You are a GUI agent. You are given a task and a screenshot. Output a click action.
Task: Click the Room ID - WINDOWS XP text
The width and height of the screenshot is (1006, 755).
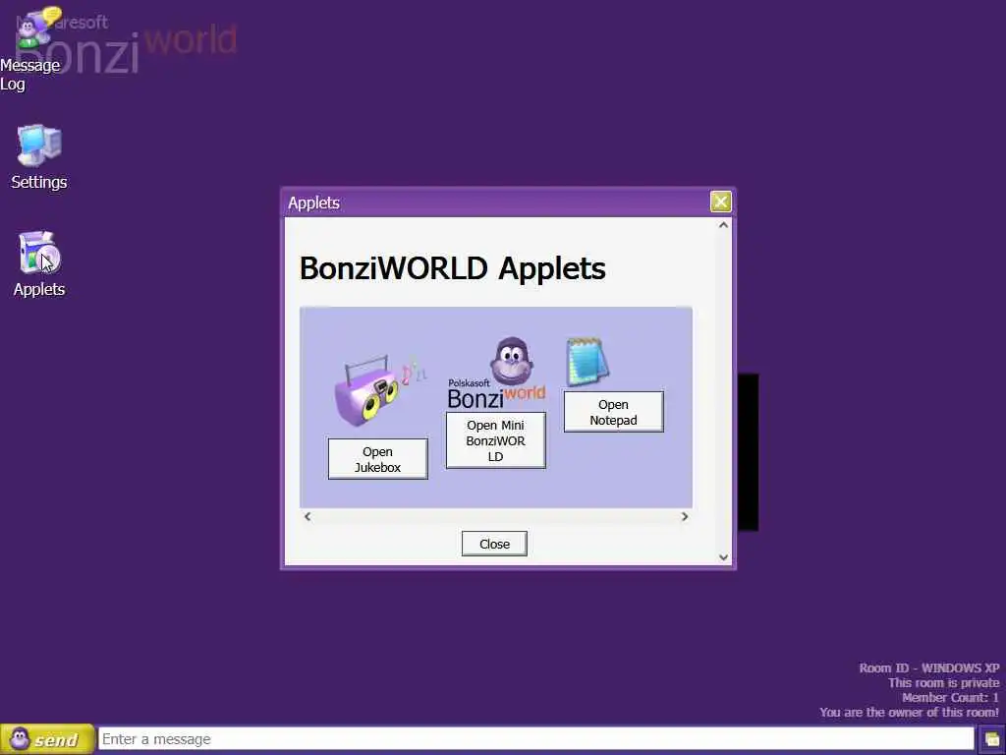tap(929, 668)
